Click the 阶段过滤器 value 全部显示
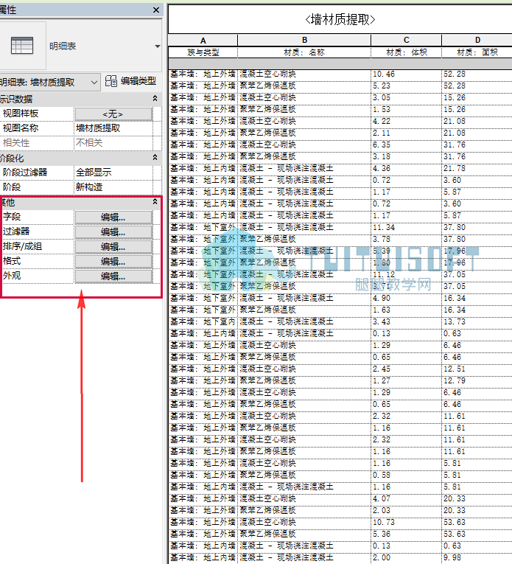Image resolution: width=512 pixels, height=564 pixels. [113, 173]
